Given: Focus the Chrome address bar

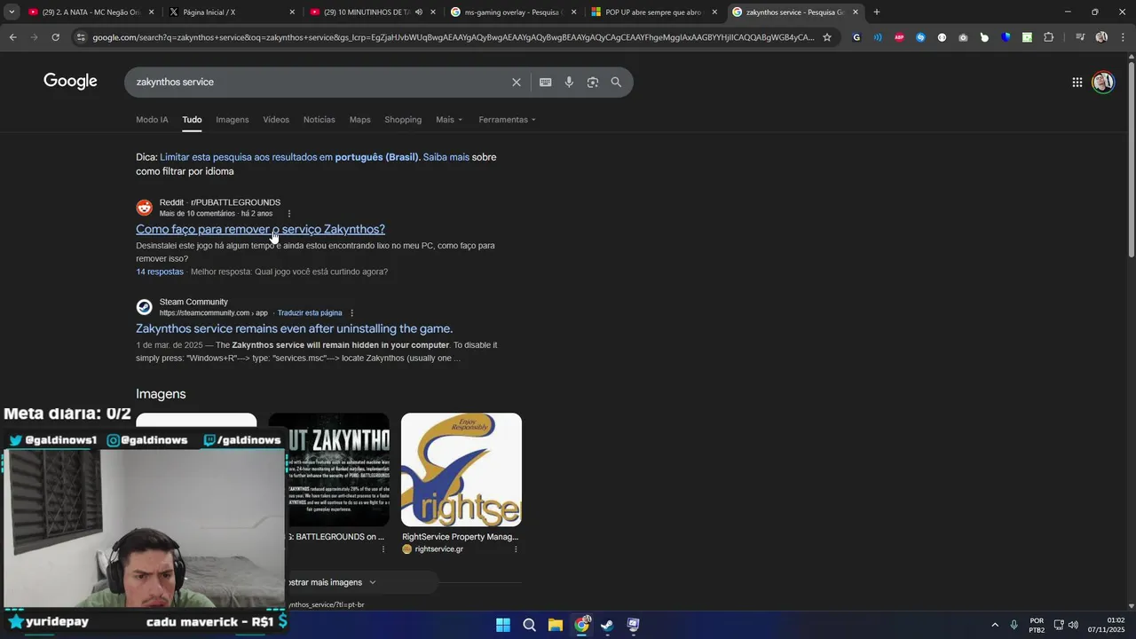Looking at the screenshot, I should coord(453,37).
